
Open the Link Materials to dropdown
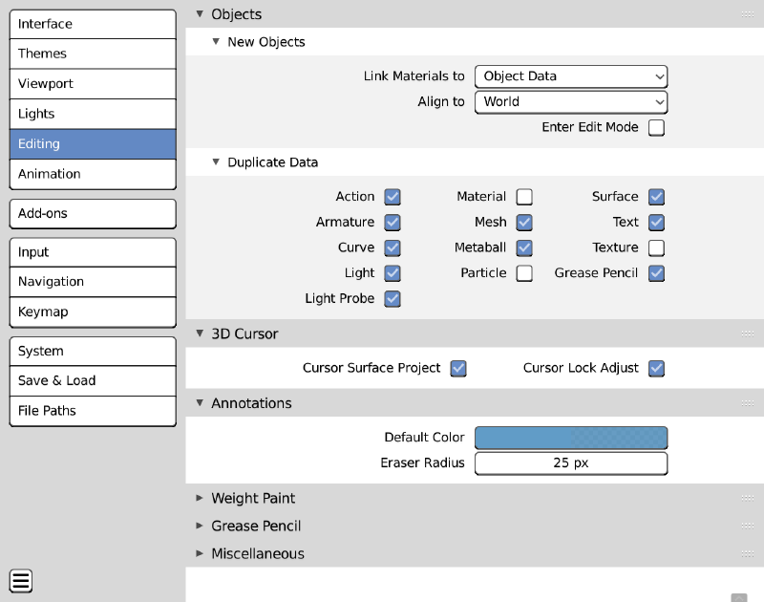coord(571,76)
